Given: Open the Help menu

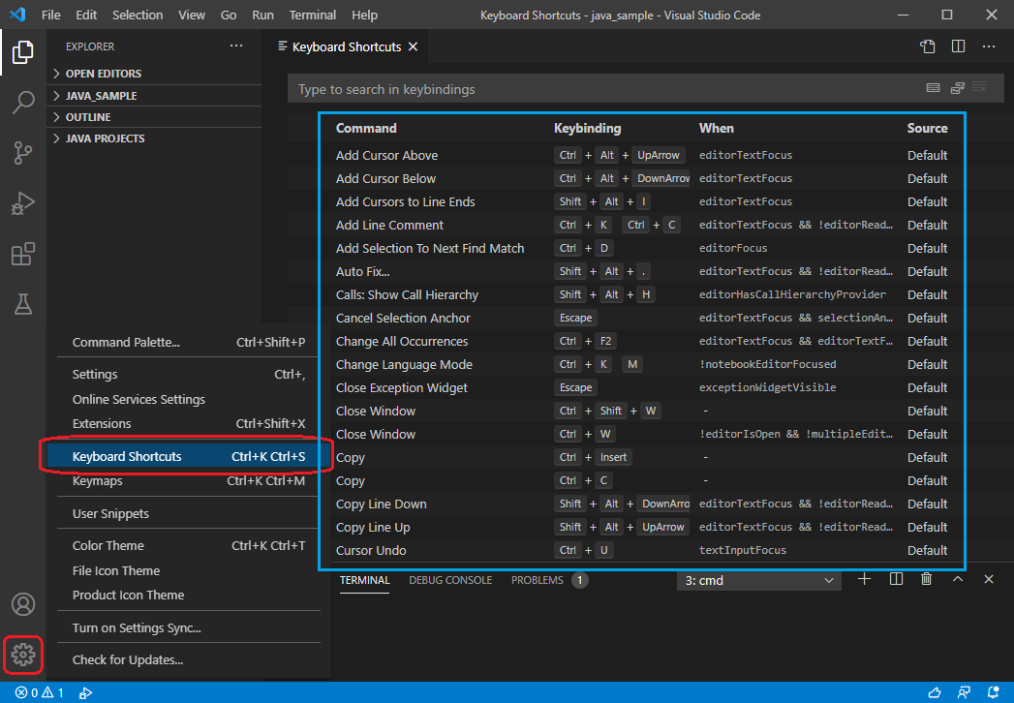Looking at the screenshot, I should pyautogui.click(x=365, y=15).
